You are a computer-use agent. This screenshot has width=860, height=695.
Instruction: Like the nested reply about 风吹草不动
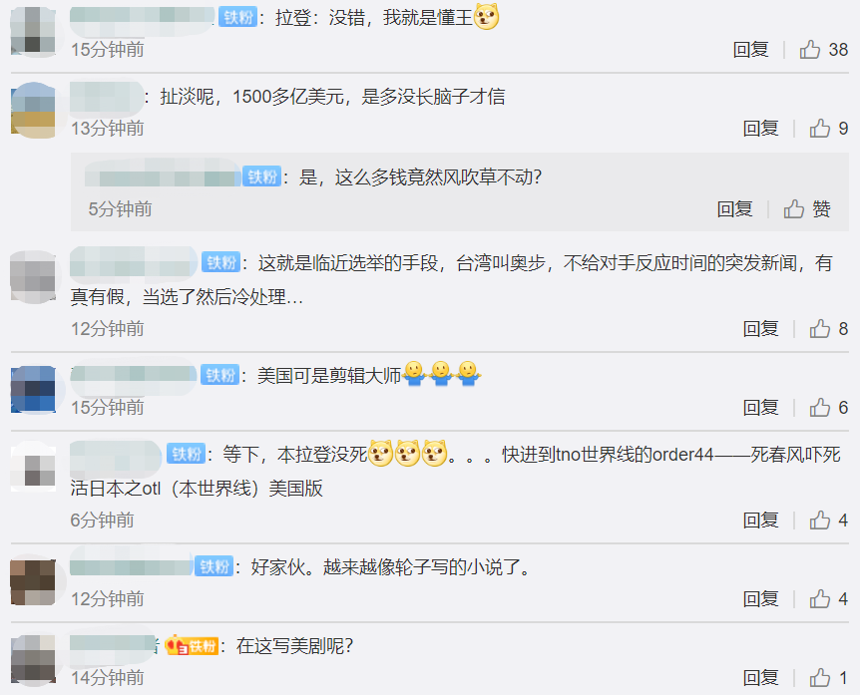click(793, 208)
